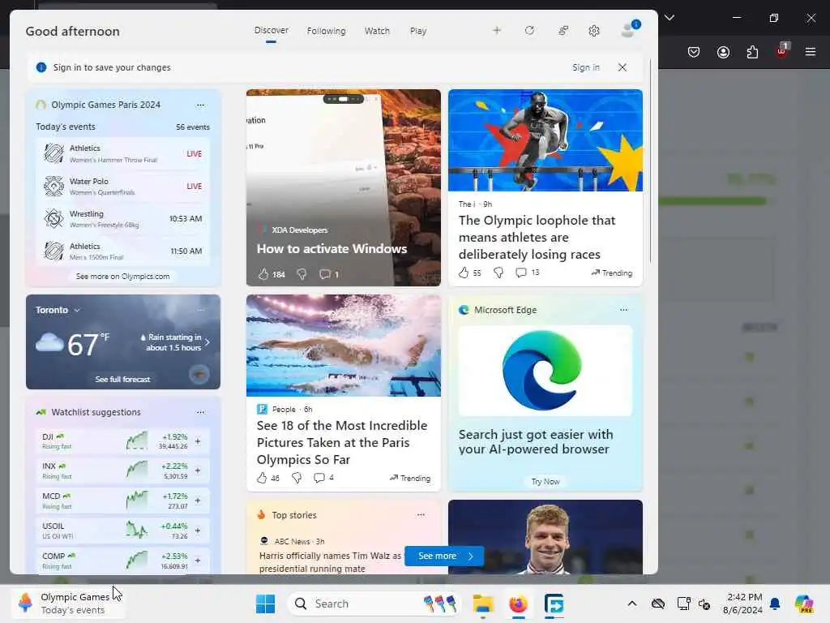Screen dimensions: 830x623
Task: Open Firefox account icon
Action: (723, 52)
